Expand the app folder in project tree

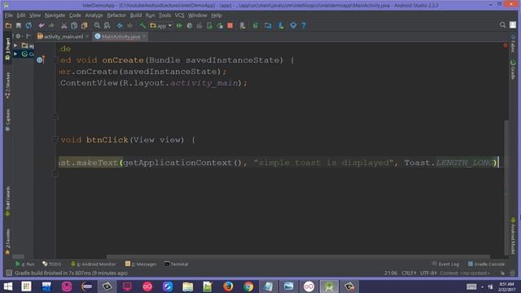15,46
